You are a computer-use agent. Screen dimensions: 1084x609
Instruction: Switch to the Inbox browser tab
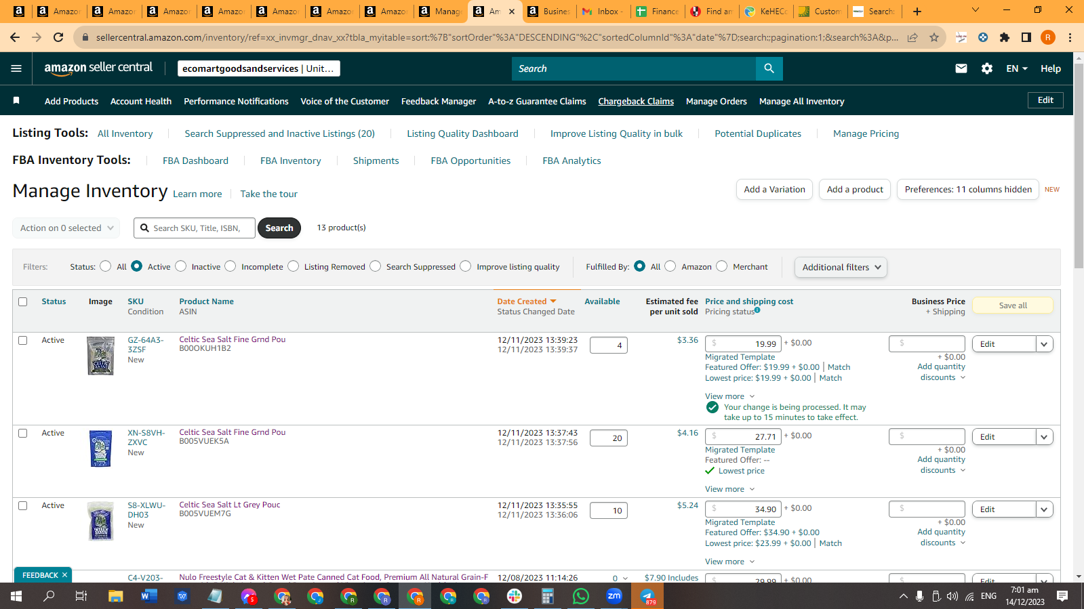603,11
